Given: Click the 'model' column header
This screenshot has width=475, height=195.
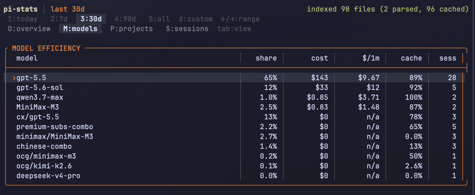Looking at the screenshot, I should click(27, 58).
